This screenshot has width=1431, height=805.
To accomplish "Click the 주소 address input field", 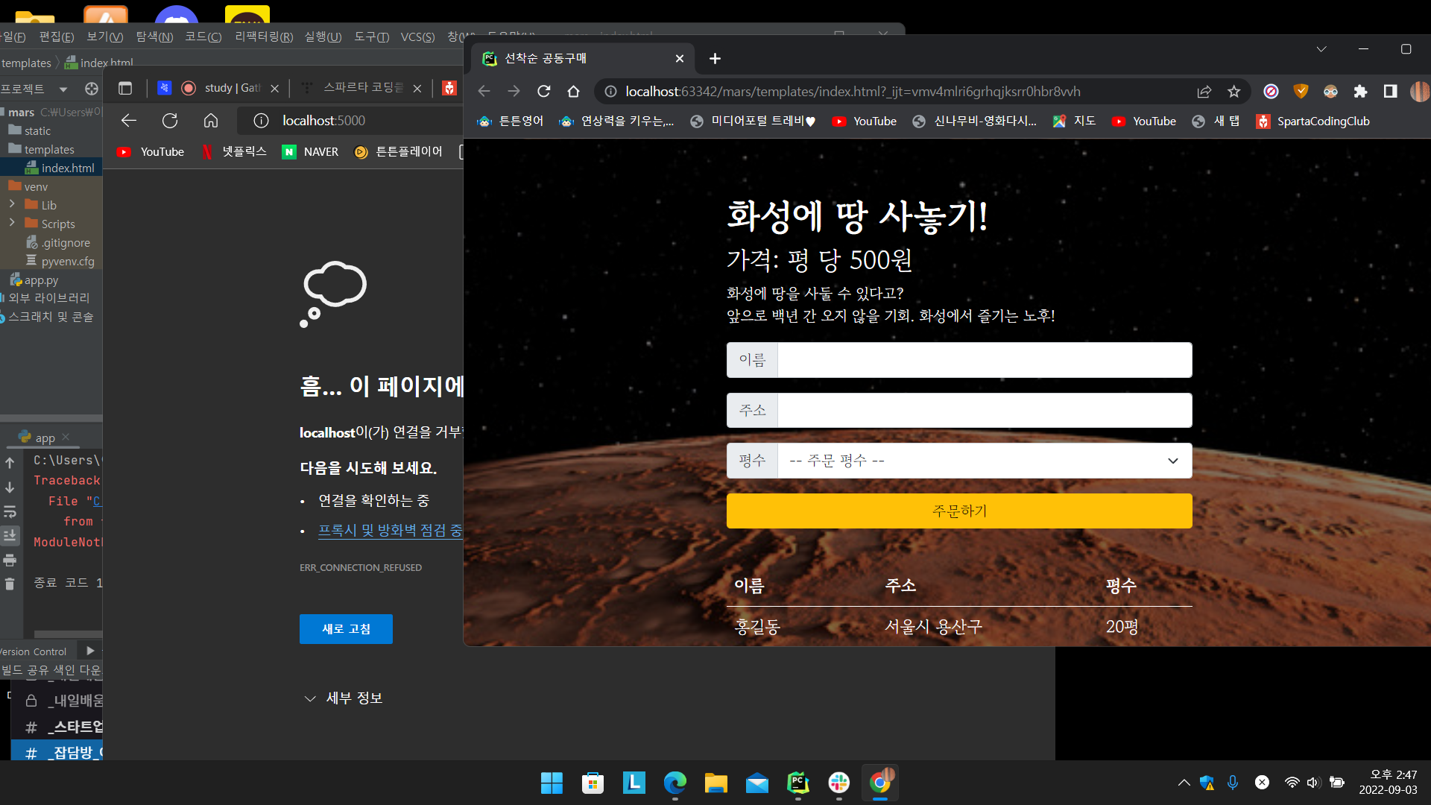I will [985, 411].
